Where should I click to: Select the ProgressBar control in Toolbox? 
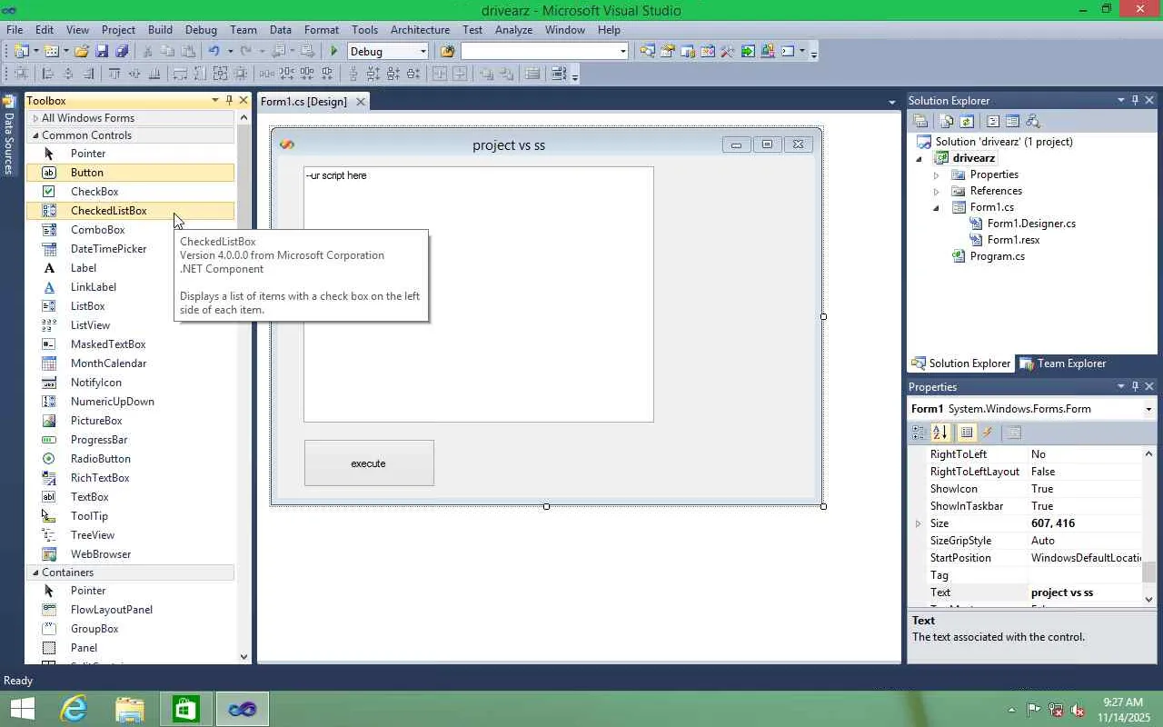[130, 440]
